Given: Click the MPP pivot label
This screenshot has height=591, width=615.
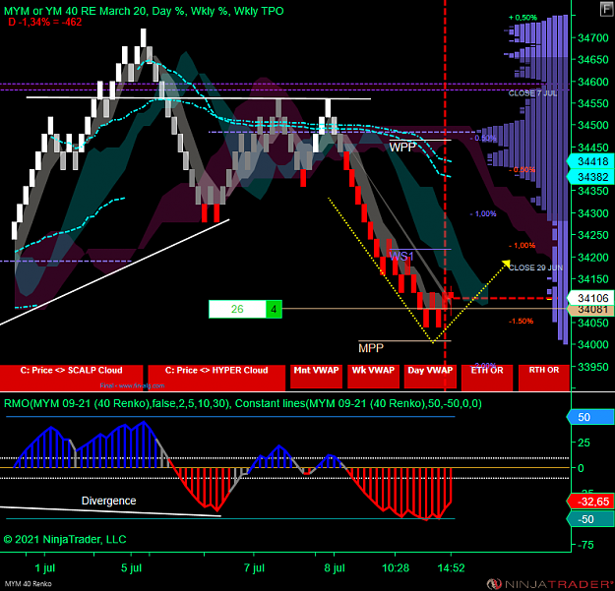Looking at the screenshot, I should coord(371,348).
